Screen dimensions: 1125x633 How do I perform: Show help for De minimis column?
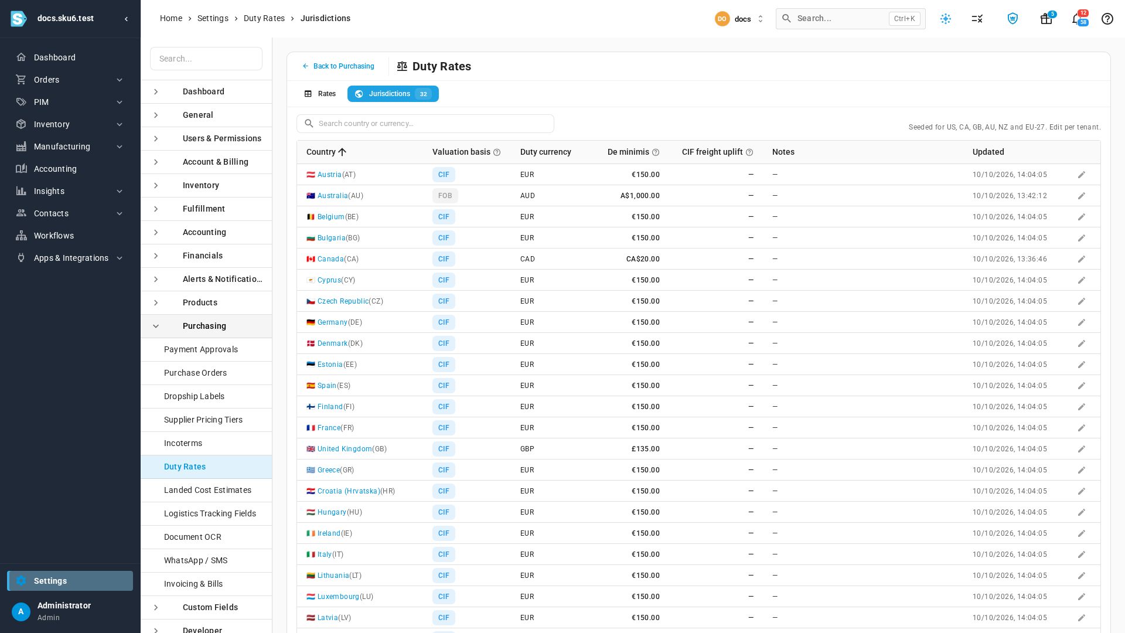pyautogui.click(x=656, y=152)
